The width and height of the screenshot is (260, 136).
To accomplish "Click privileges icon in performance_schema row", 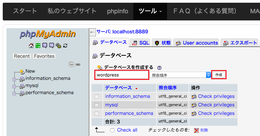I will [x=194, y=114].
